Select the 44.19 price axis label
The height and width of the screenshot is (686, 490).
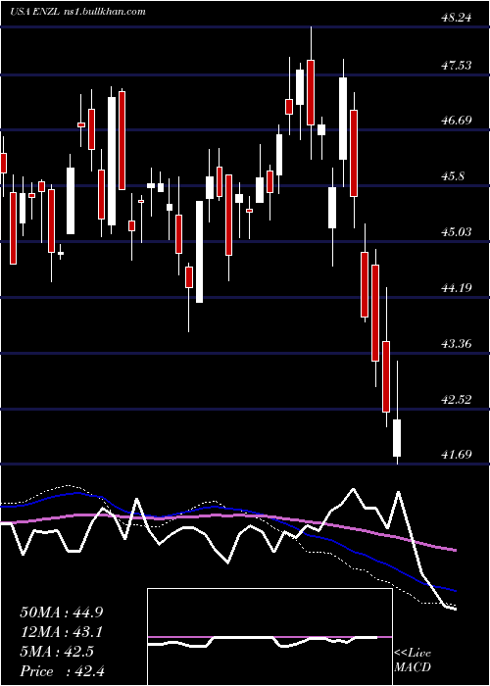coord(457,288)
